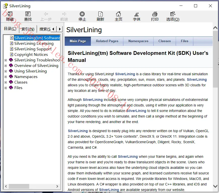Click the Print (打印) toolbar icon
The height and width of the screenshot is (193, 219).
(155, 16)
